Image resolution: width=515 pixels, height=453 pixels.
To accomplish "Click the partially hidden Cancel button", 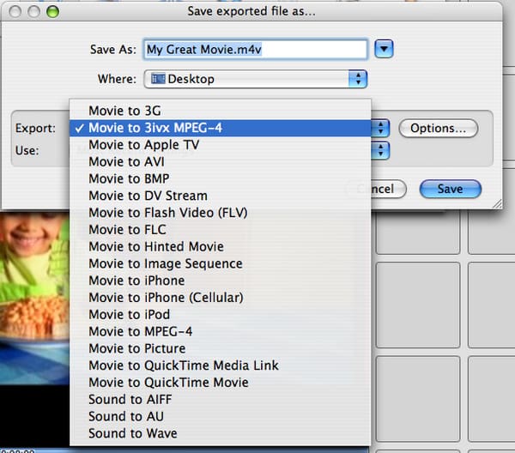I will point(383,189).
